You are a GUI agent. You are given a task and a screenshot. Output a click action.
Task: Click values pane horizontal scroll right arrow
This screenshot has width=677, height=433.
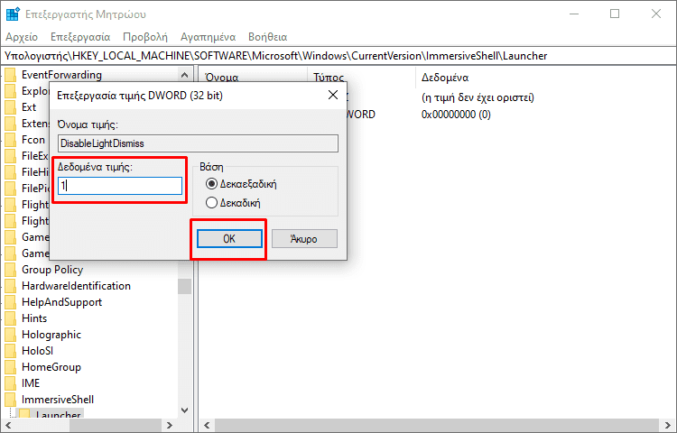click(x=667, y=425)
